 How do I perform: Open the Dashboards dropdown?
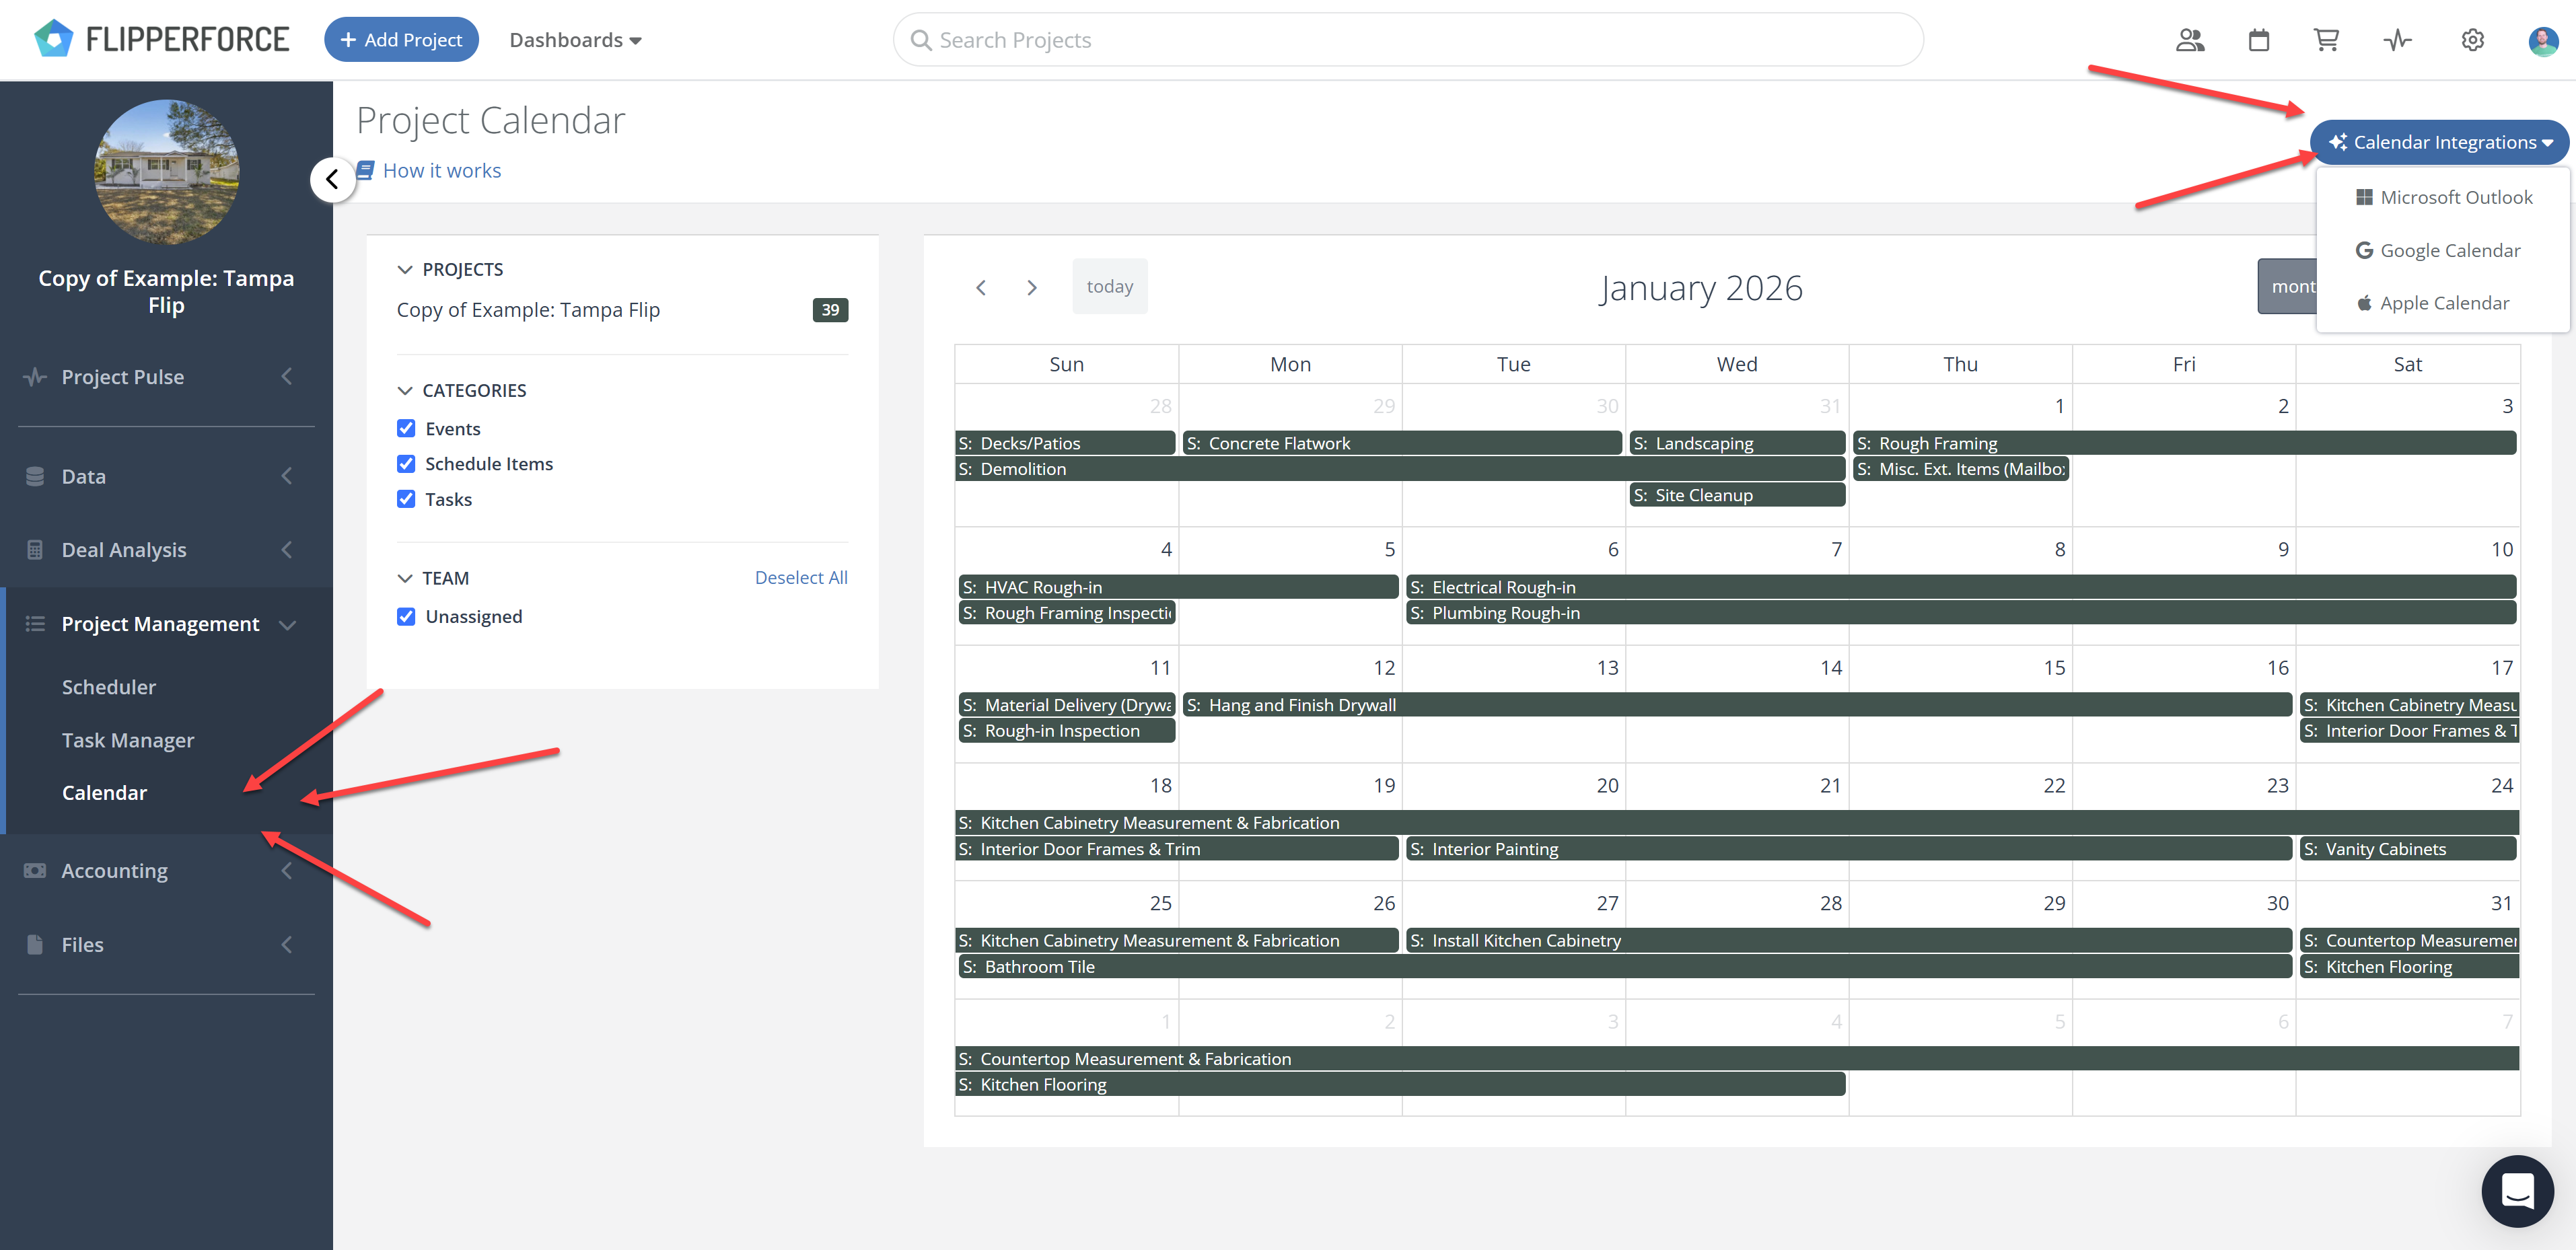575,40
